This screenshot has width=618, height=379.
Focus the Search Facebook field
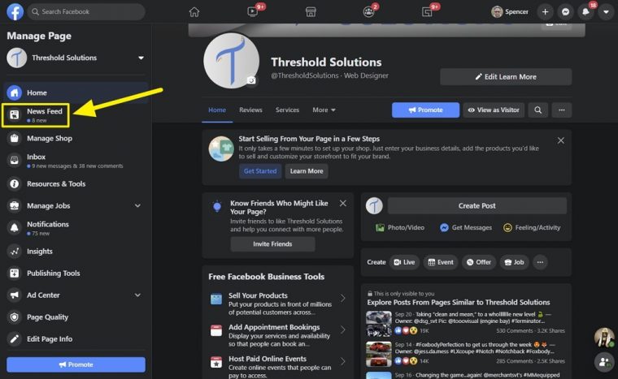(x=86, y=12)
